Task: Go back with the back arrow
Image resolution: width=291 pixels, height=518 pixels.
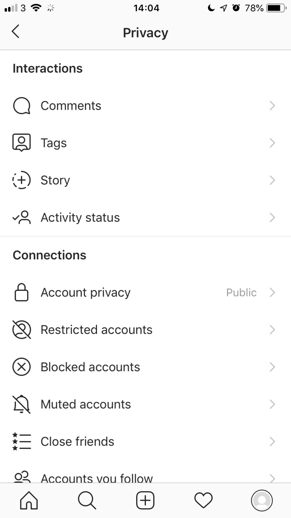Action: pyautogui.click(x=16, y=31)
